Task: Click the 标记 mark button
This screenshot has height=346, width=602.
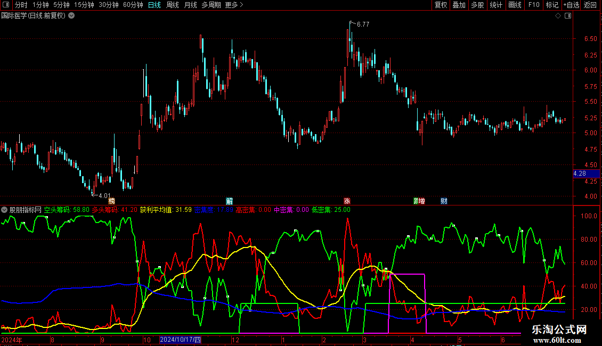Action: (x=552, y=5)
